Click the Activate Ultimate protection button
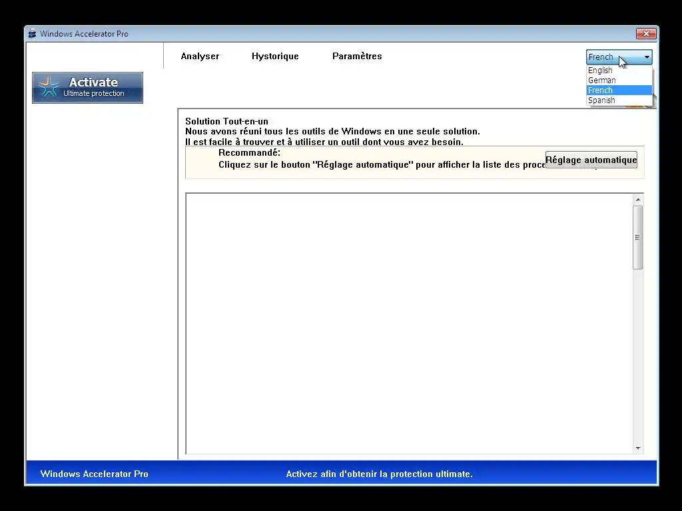 point(87,88)
